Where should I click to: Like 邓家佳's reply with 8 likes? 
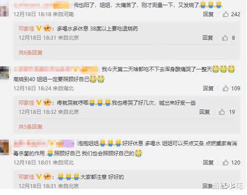tap(225, 38)
